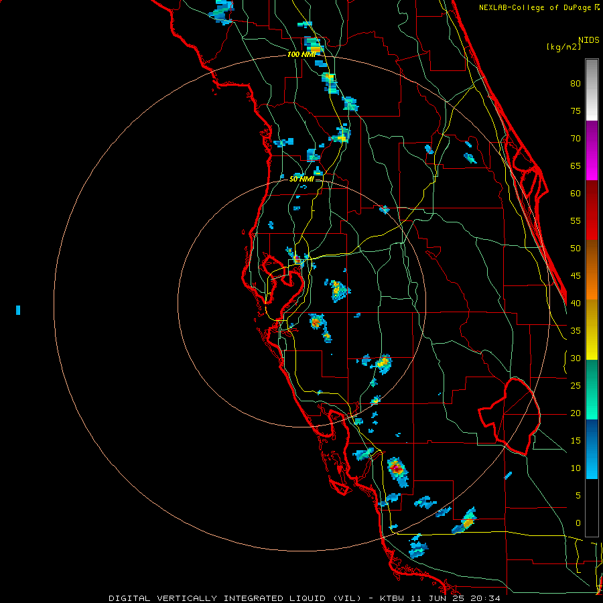Pick the blue segment of the color bar
The image size is (603, 603).
(592, 449)
